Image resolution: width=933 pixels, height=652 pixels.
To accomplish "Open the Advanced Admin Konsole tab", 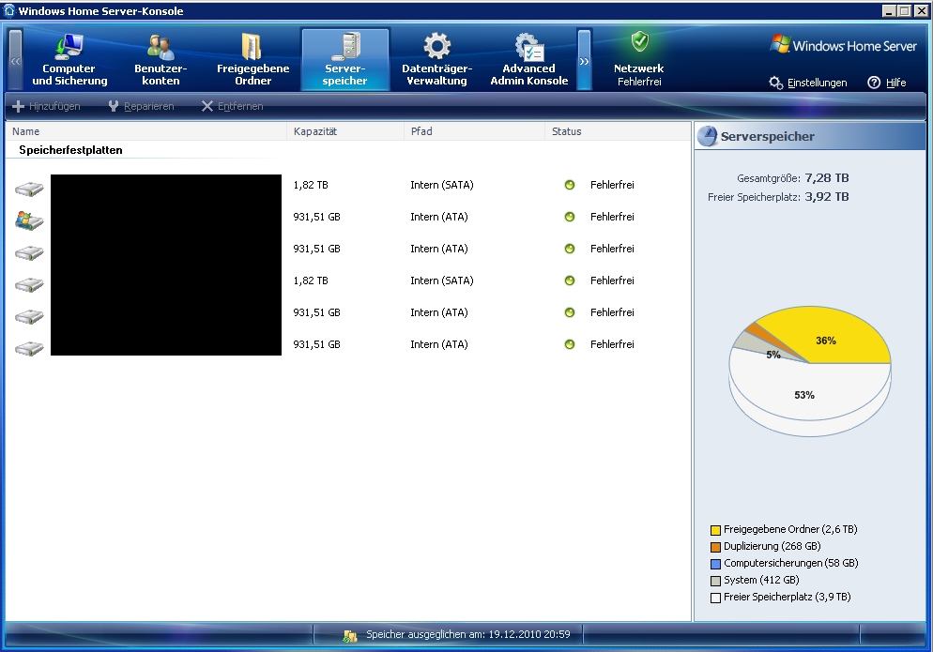I will (529, 59).
